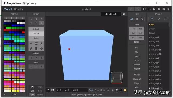
Task: Click the swap arrows next to model size
Action: [124, 14]
